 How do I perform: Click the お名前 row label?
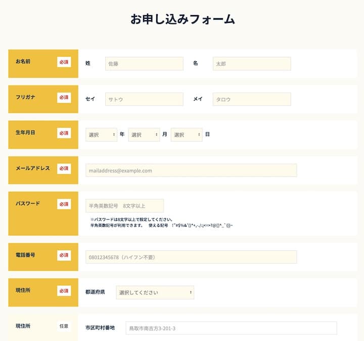click(x=23, y=62)
